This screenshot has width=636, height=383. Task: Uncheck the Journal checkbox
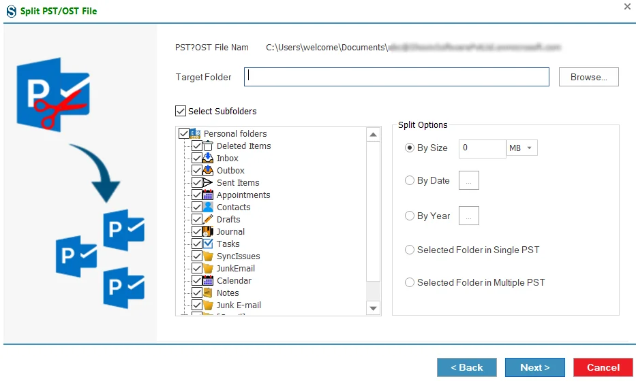click(197, 231)
